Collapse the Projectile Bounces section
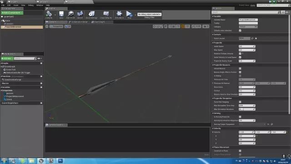Screen dimensions: 291x164 tap(213, 65)
